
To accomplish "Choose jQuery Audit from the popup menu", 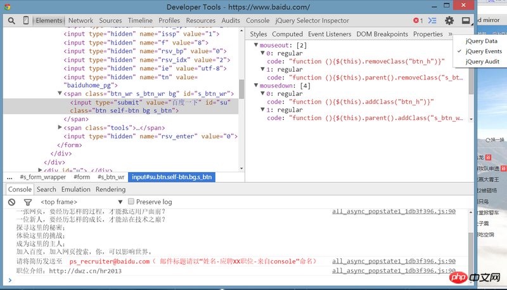I will [482, 62].
